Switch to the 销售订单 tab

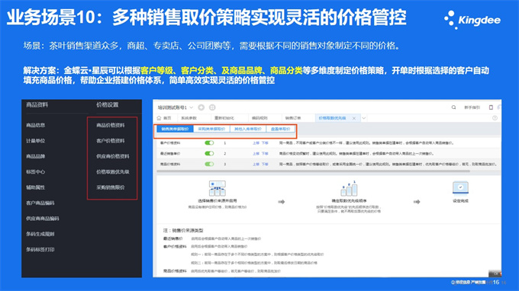coord(293,118)
